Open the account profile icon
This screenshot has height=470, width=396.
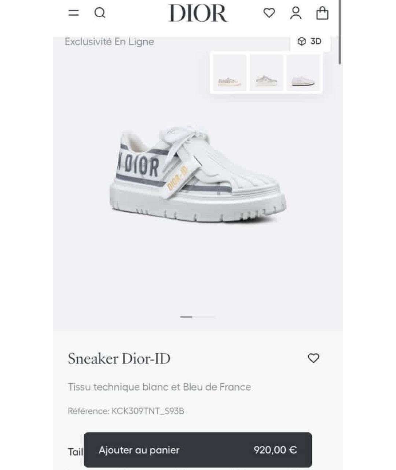[296, 13]
